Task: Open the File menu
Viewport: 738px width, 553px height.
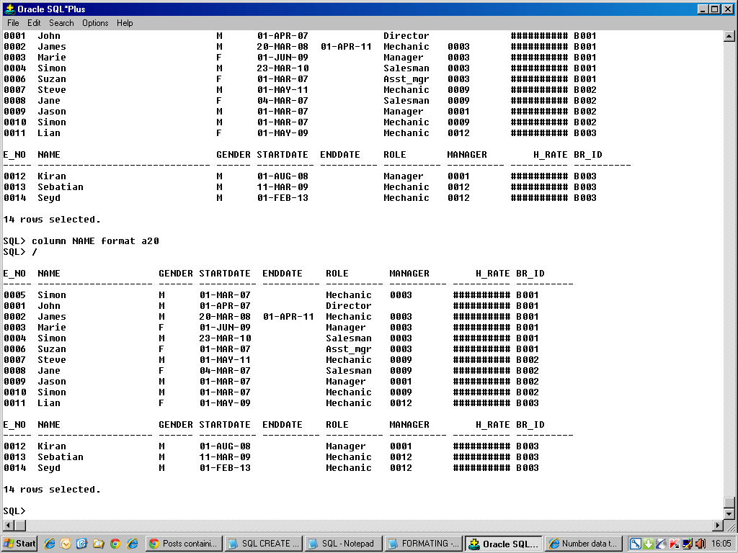Action: 13,23
